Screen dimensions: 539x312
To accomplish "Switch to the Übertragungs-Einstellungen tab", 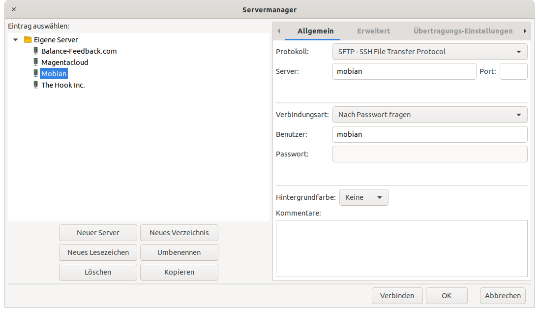I will pos(463,31).
